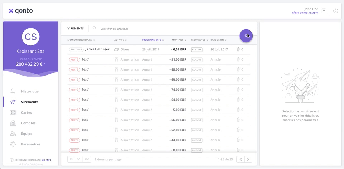Select 25 items per page
This screenshot has width=344, height=169.
pos(71,159)
